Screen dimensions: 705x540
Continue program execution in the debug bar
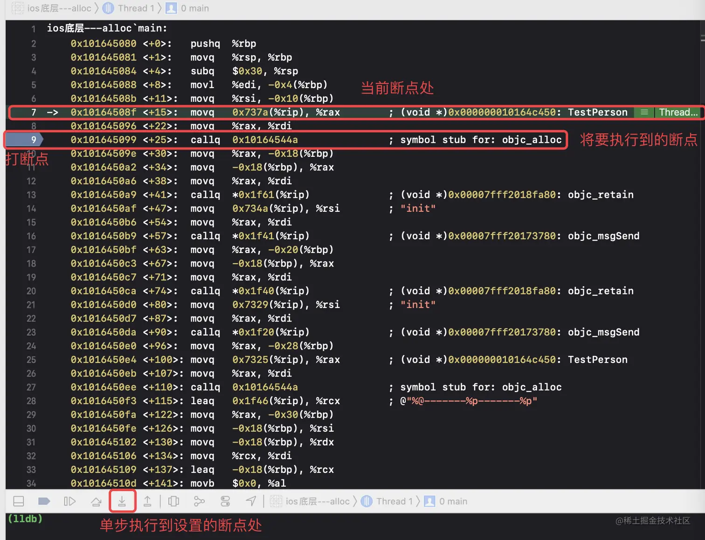click(69, 501)
